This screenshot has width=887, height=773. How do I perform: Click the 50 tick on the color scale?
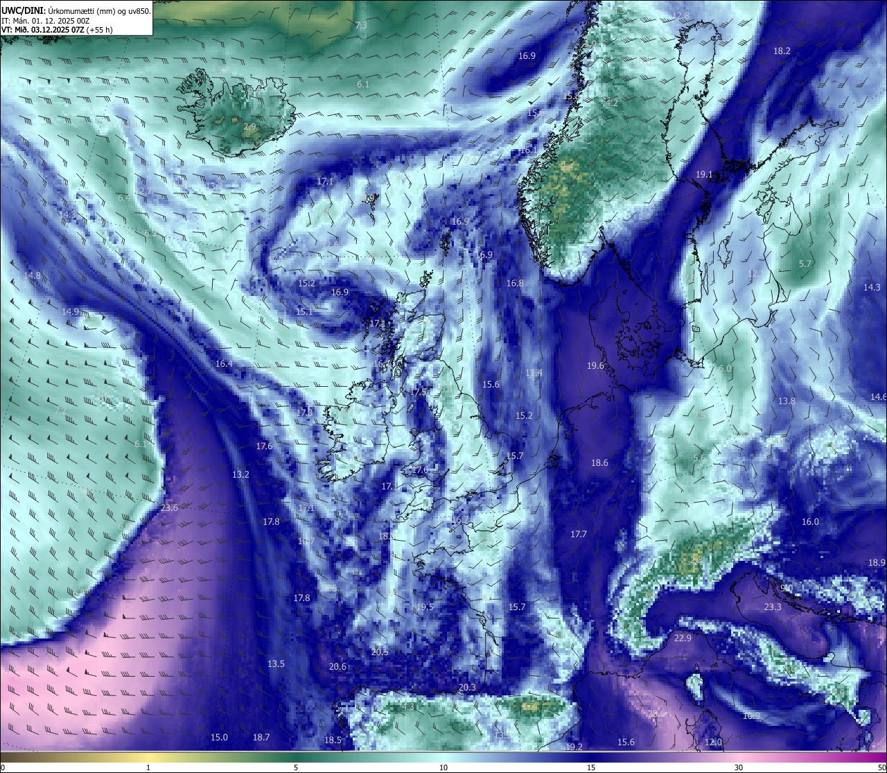click(881, 767)
